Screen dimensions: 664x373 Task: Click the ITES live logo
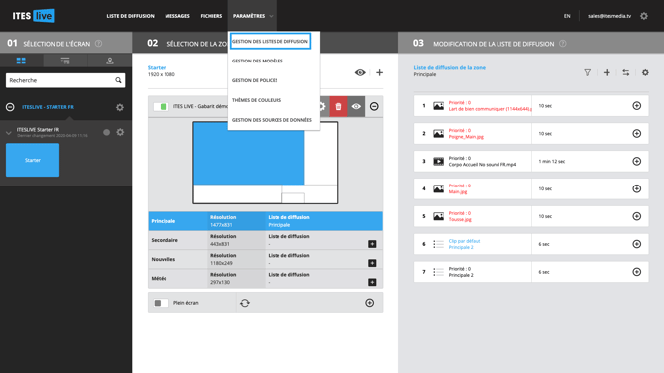pos(33,16)
